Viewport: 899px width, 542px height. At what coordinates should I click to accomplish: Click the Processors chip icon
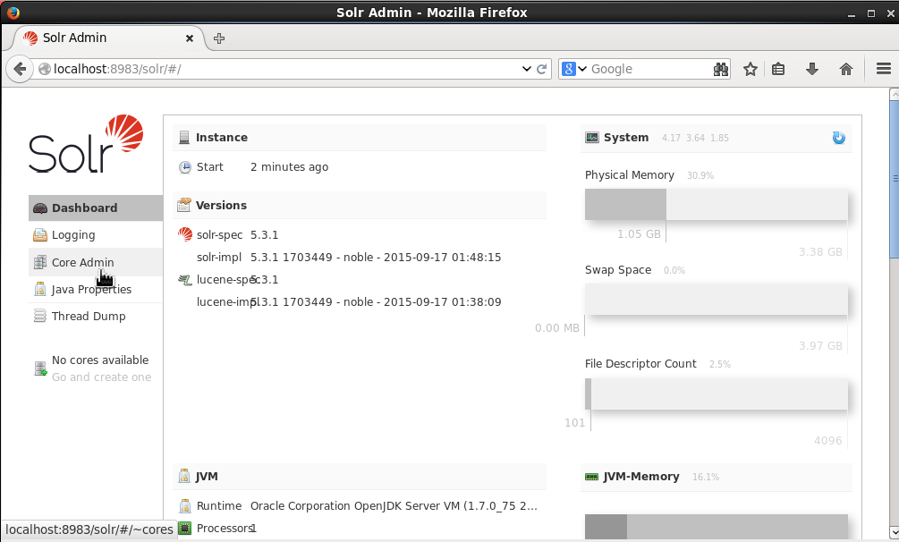tap(184, 529)
